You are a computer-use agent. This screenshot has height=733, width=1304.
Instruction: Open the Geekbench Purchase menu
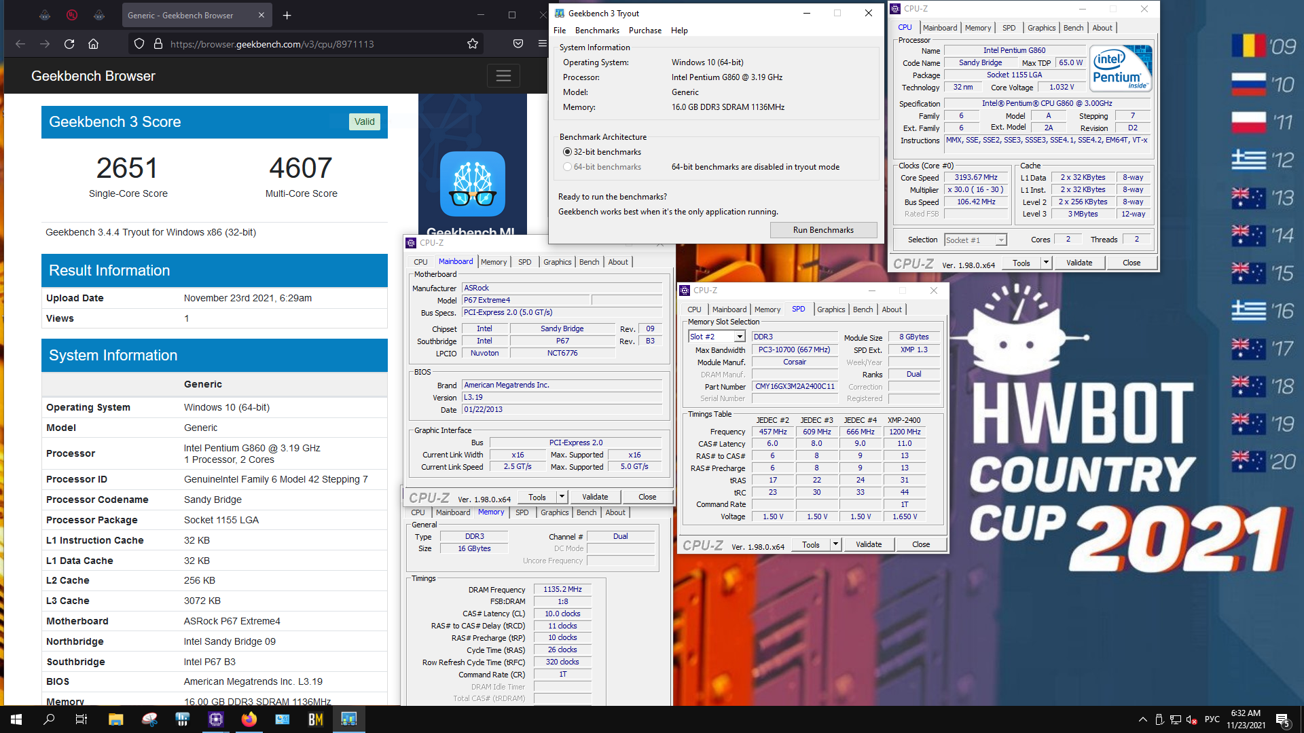pos(645,31)
